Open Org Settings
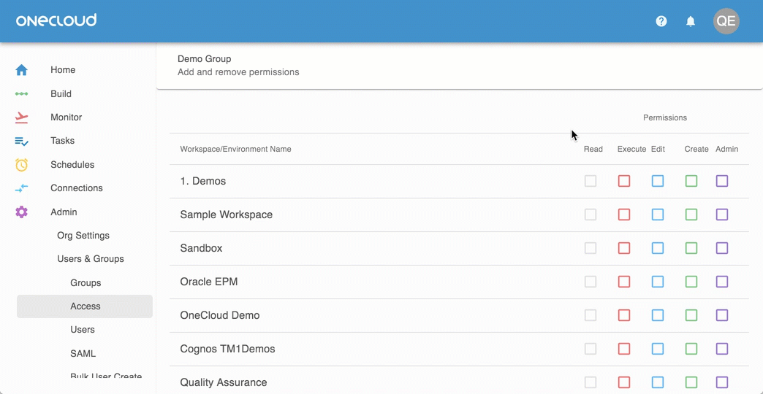The height and width of the screenshot is (394, 763). coord(83,236)
